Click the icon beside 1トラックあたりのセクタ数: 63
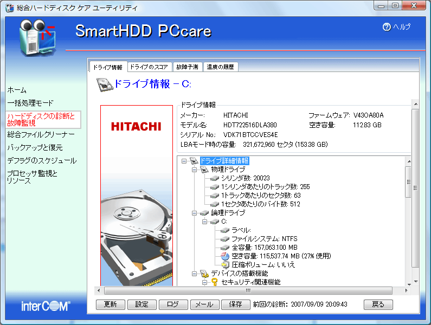The width and height of the screenshot is (431, 325). (214, 196)
